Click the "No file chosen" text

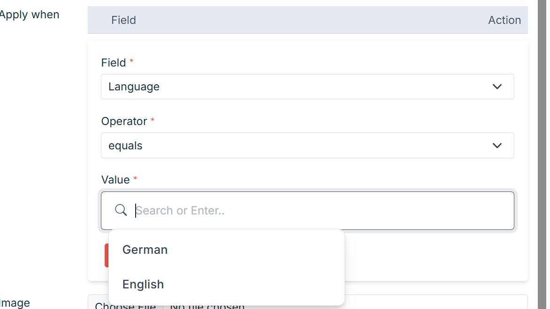point(207,306)
